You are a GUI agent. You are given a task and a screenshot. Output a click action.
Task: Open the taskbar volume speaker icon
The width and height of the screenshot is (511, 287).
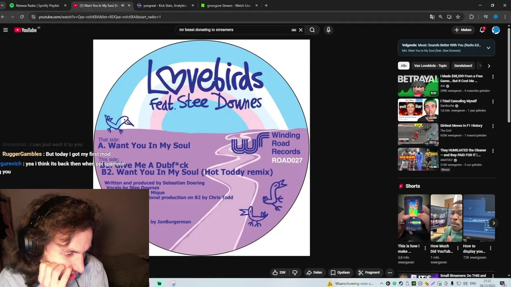point(465,284)
